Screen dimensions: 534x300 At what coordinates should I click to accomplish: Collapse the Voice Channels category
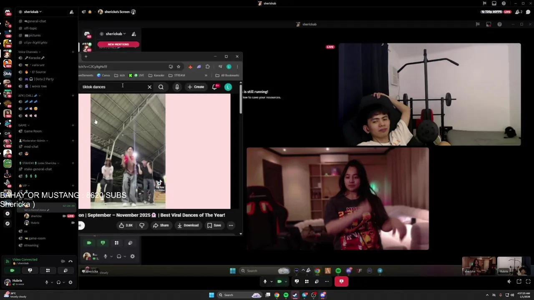[29, 52]
